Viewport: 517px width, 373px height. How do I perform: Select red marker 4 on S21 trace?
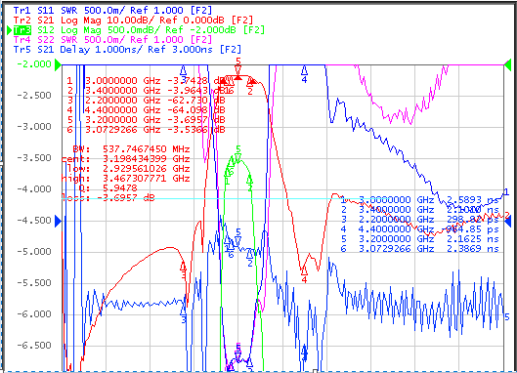tap(304, 274)
